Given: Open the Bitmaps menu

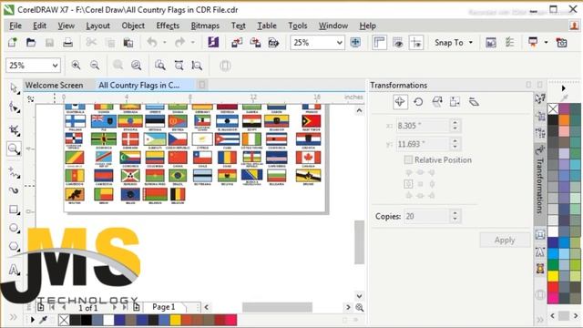Looking at the screenshot, I should coord(205,26).
